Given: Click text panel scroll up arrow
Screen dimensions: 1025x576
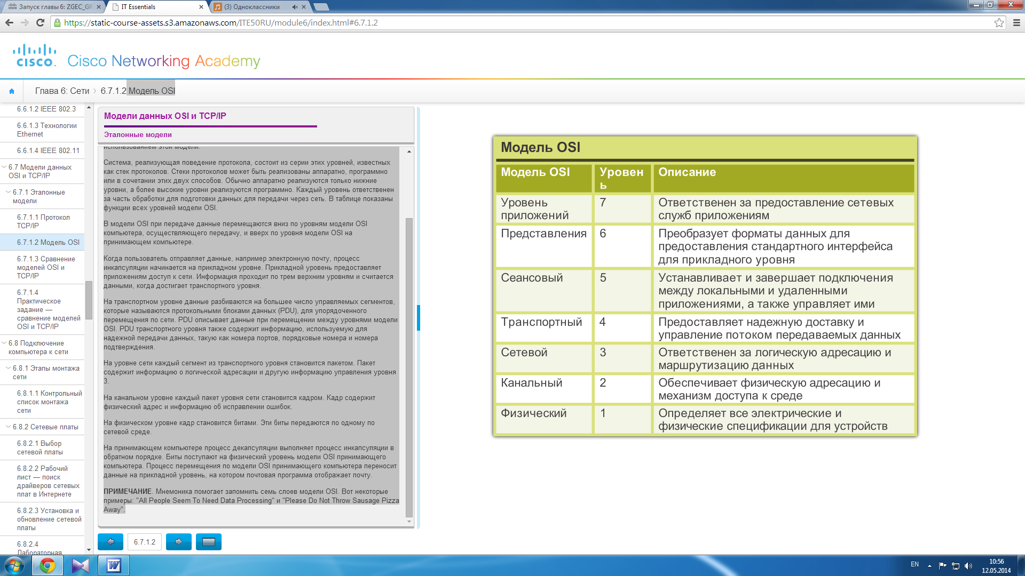Looking at the screenshot, I should 409,151.
